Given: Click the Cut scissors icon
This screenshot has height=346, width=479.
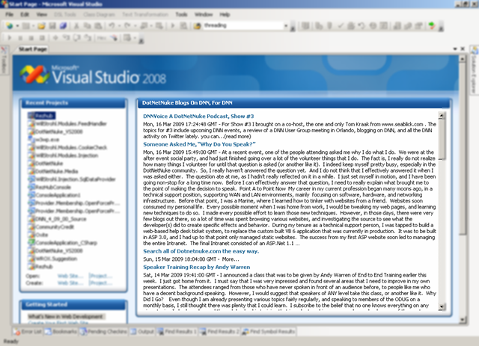Looking at the screenshot, I should point(76,26).
